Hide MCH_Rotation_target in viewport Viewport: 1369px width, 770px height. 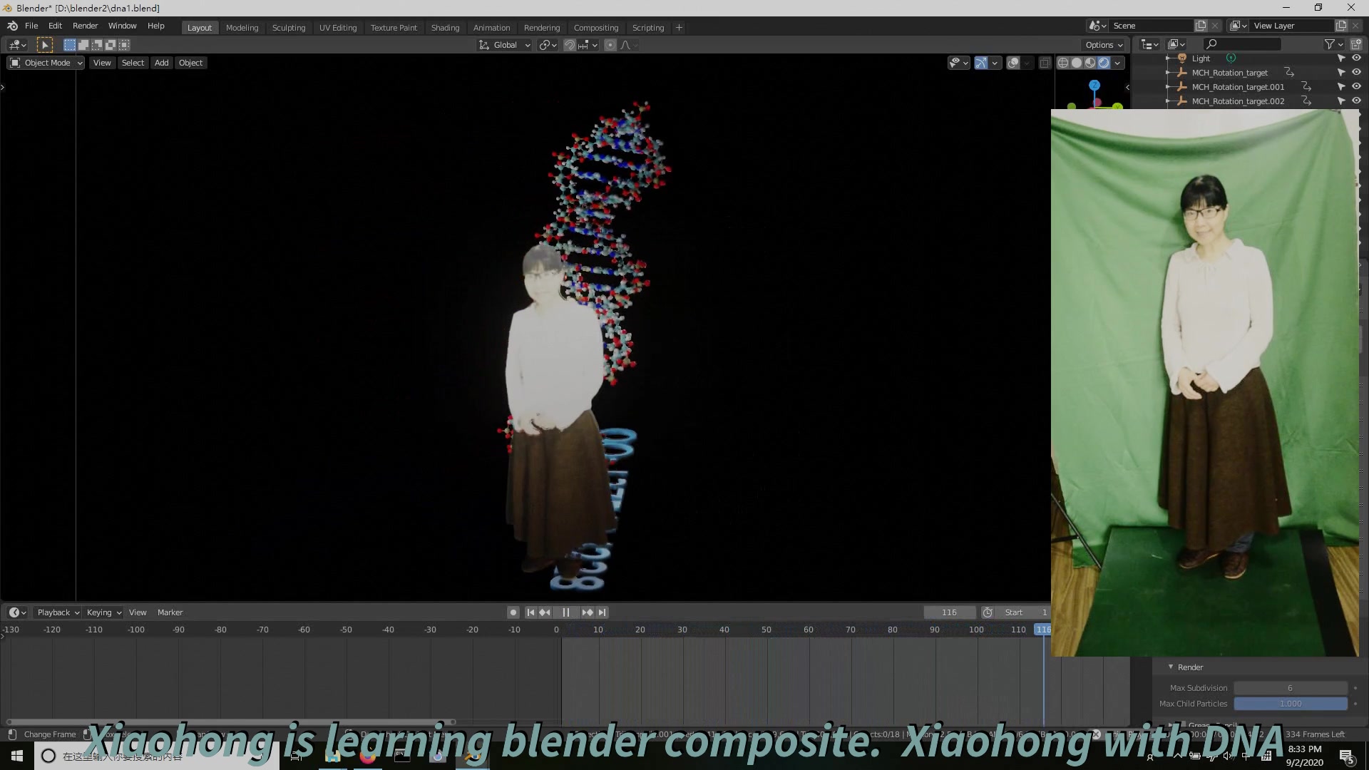1356,73
